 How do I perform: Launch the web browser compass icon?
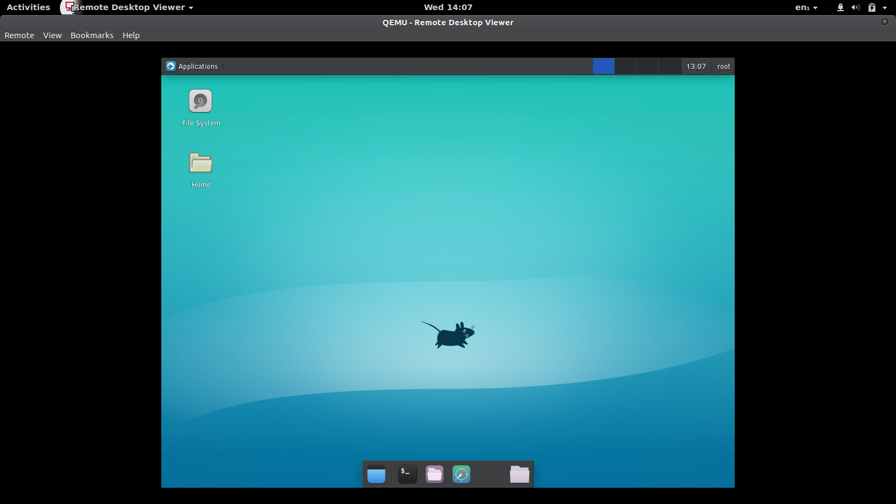[461, 474]
